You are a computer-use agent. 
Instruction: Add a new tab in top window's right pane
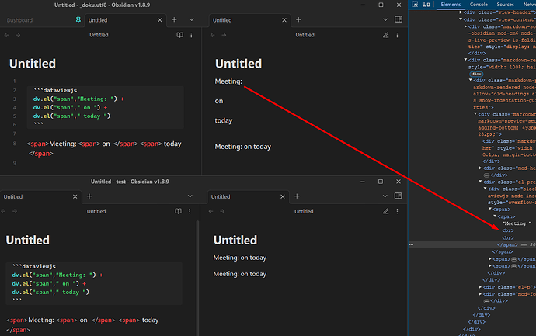[x=298, y=20]
